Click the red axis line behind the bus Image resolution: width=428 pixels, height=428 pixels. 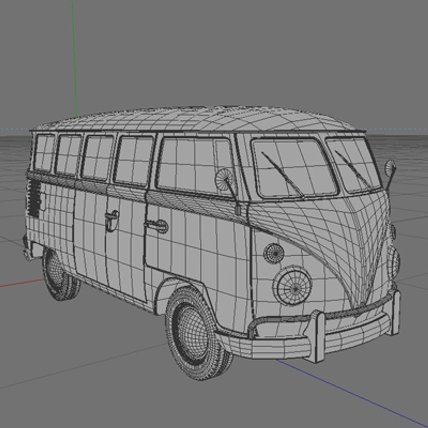22,283
